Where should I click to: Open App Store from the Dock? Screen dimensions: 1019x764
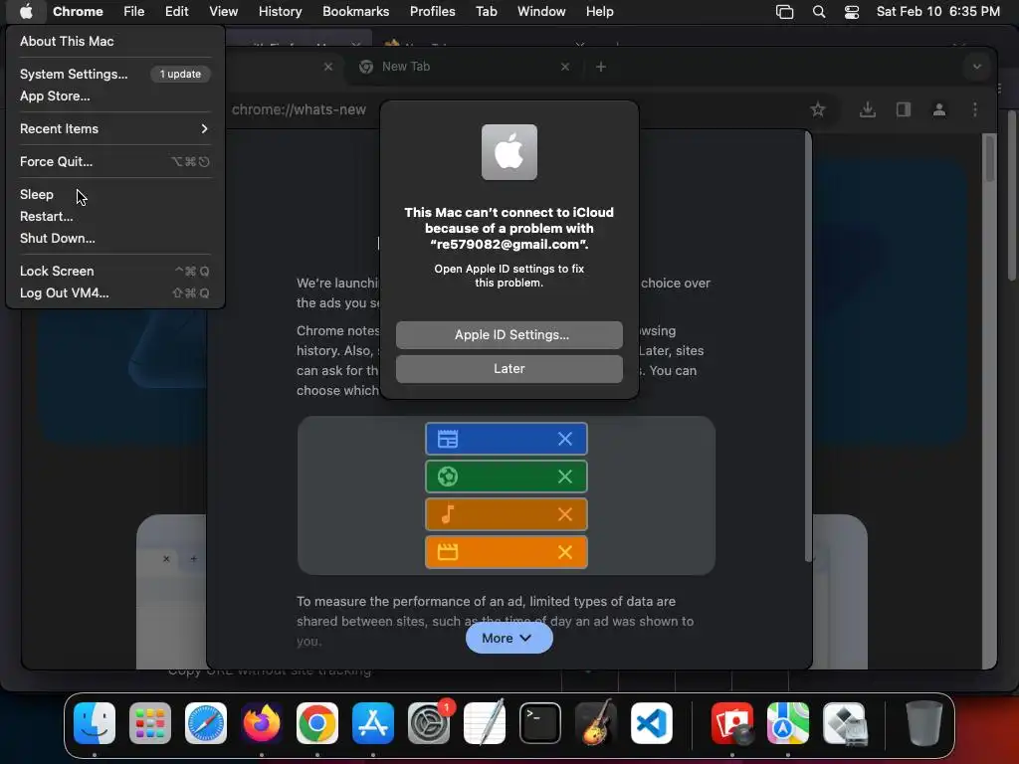coord(373,723)
